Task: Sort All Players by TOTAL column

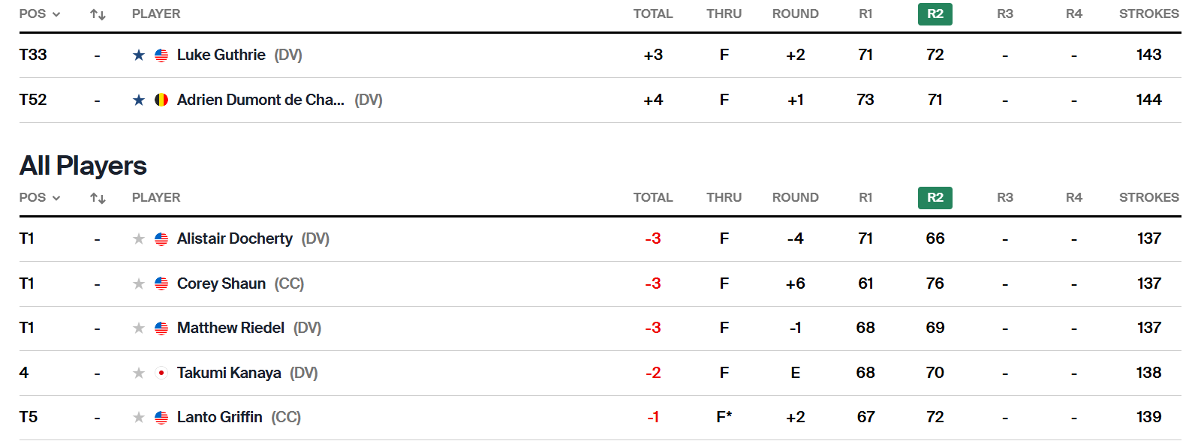Action: point(652,198)
